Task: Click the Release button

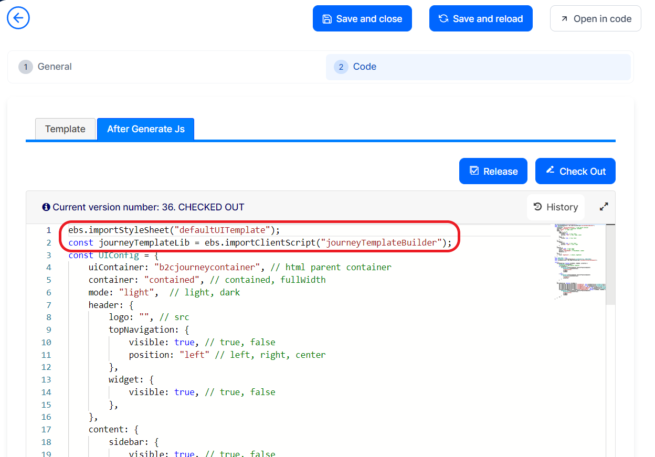Action: [x=493, y=172]
